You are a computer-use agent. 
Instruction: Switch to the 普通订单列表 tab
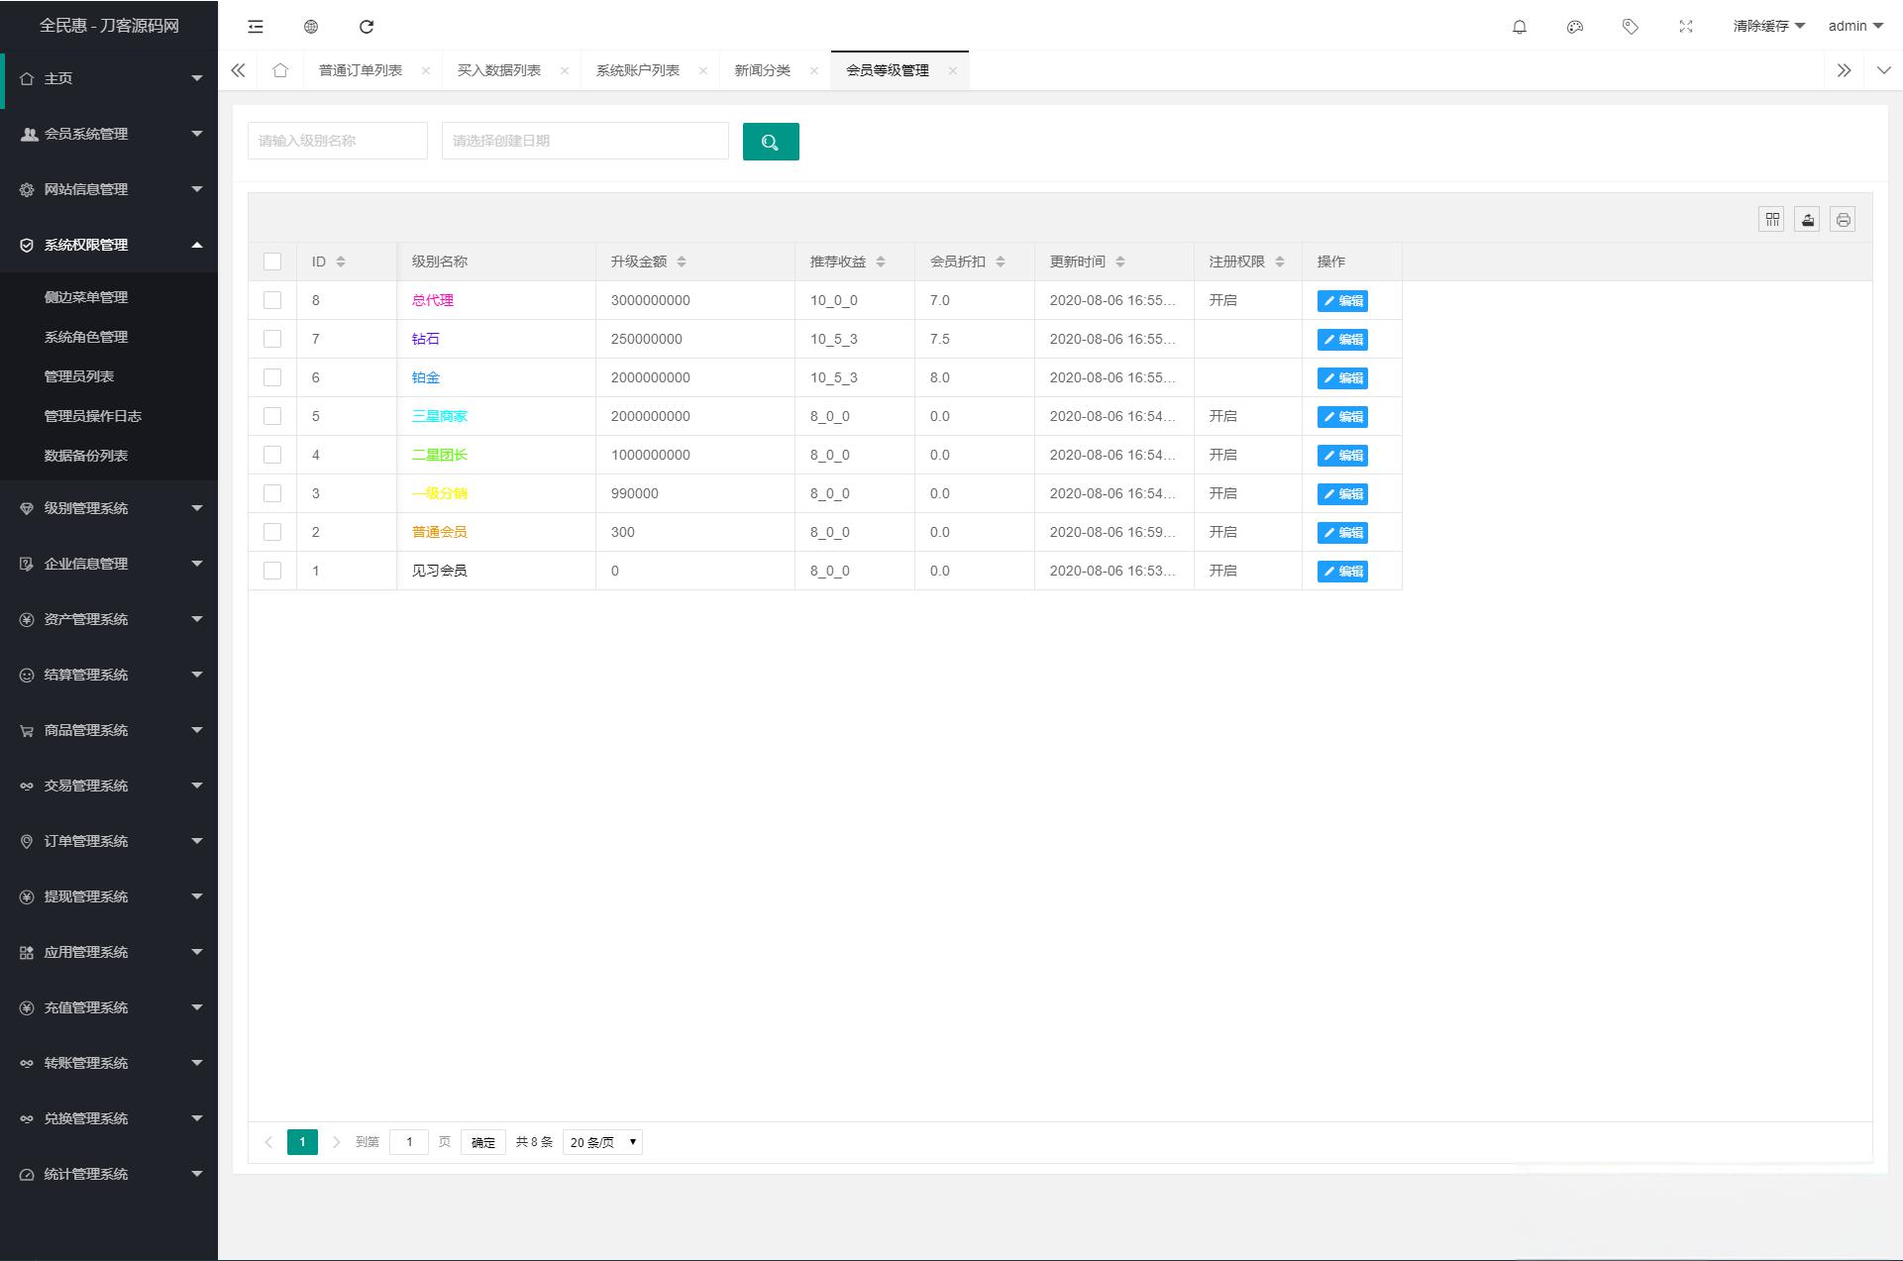(361, 70)
